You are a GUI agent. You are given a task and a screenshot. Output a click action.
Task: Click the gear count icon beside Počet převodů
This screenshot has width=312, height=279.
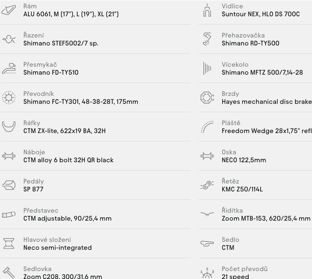coord(207,273)
